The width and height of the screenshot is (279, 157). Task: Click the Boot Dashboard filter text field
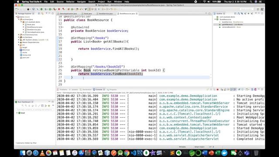coord(34,109)
